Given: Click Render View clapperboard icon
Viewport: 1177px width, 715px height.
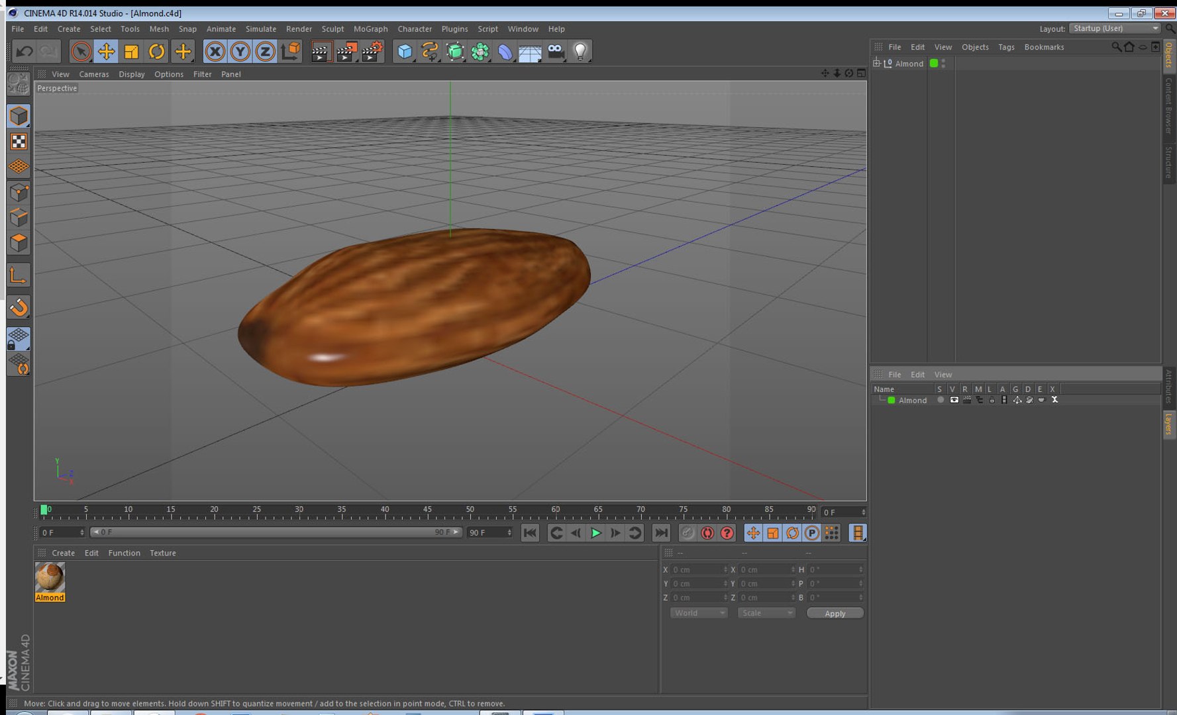Looking at the screenshot, I should point(321,52).
